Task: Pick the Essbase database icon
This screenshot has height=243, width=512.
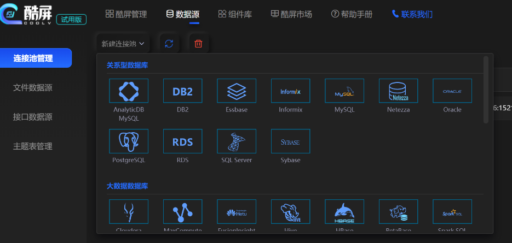Action: pyautogui.click(x=237, y=91)
